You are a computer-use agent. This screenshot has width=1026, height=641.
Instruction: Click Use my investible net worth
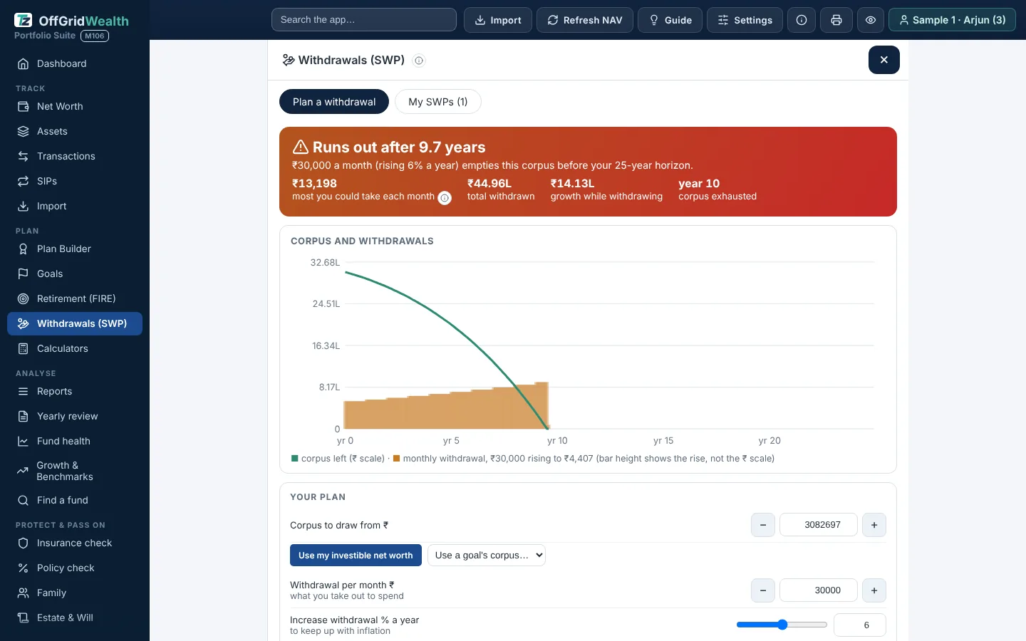[x=356, y=556]
